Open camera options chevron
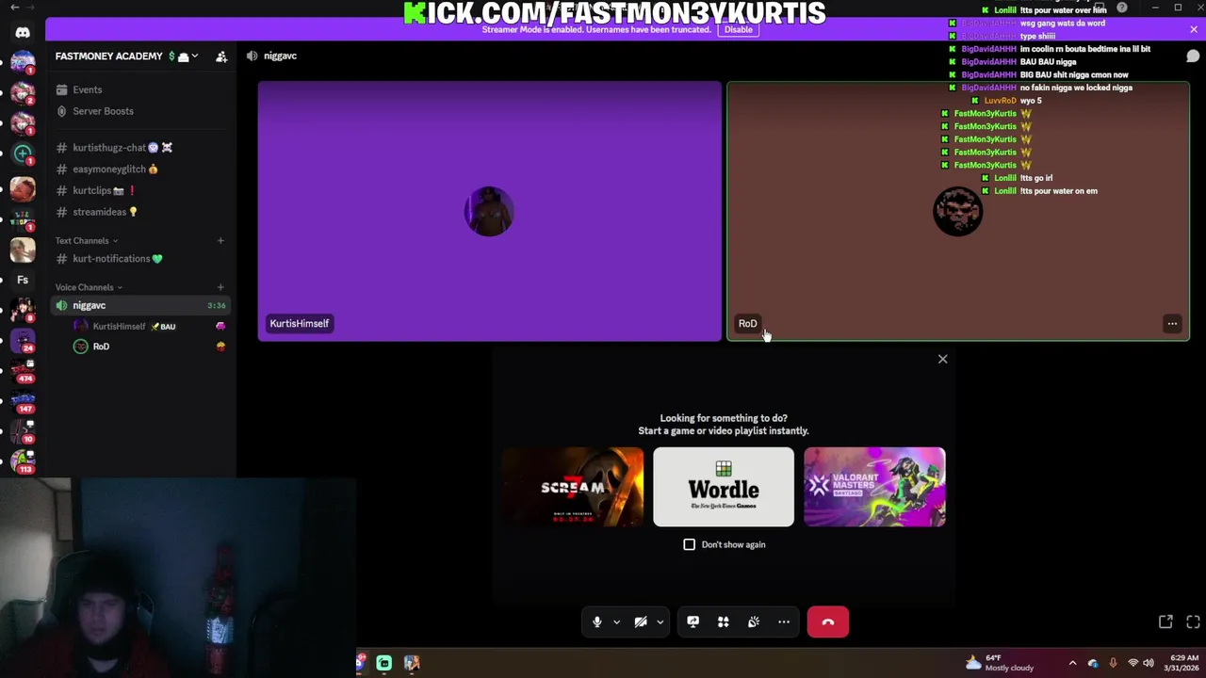 click(660, 621)
